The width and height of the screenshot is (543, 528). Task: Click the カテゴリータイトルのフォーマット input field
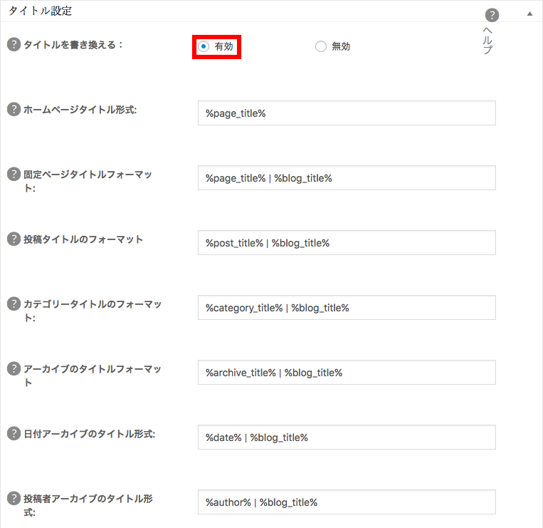point(347,308)
